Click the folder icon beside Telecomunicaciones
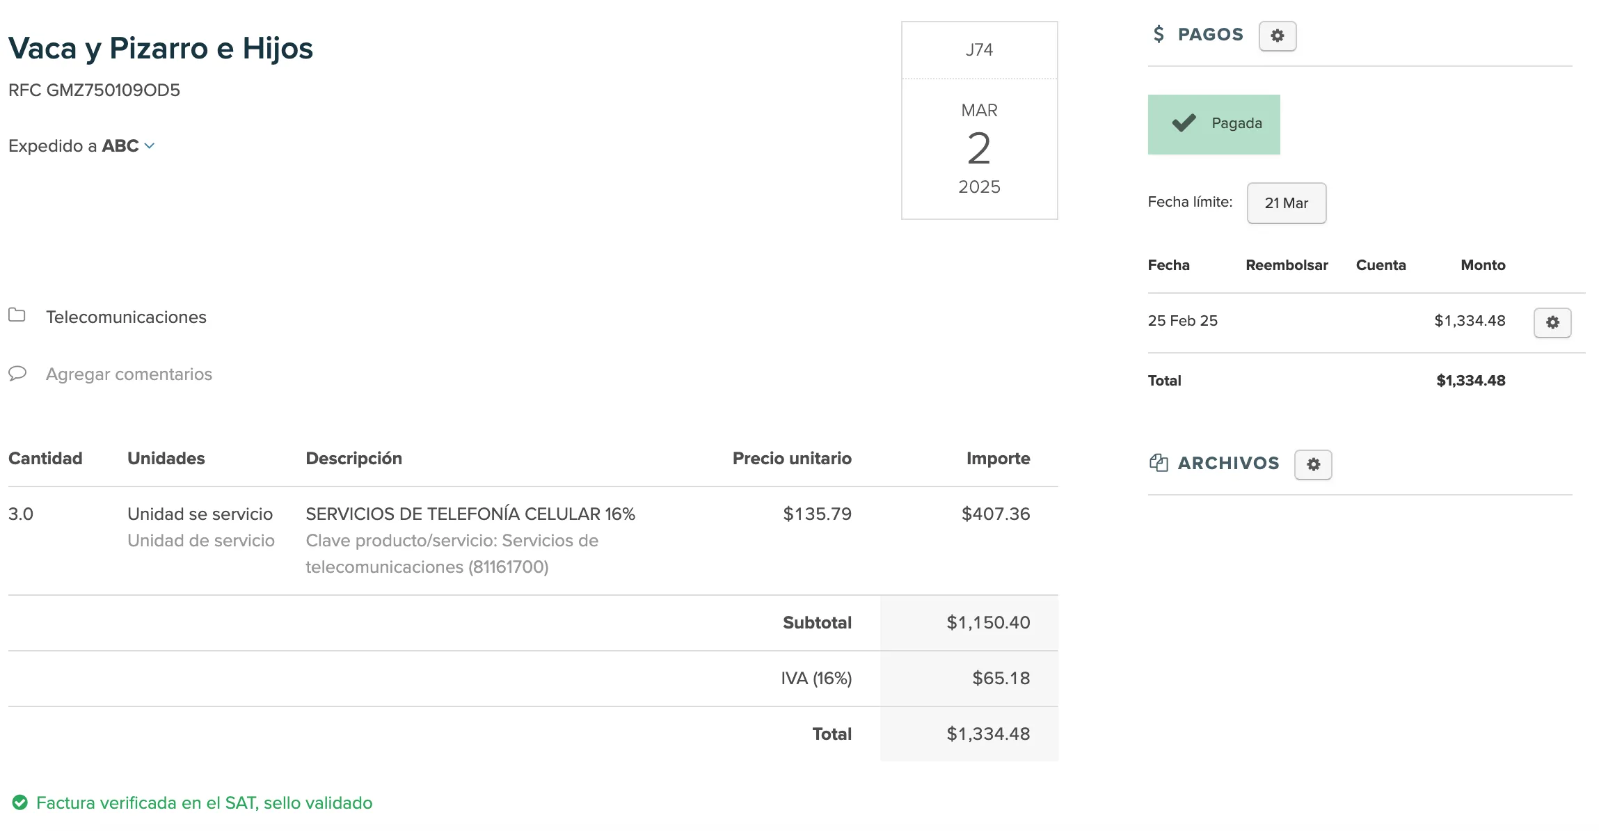Viewport: 1599px width, 831px height. [17, 315]
